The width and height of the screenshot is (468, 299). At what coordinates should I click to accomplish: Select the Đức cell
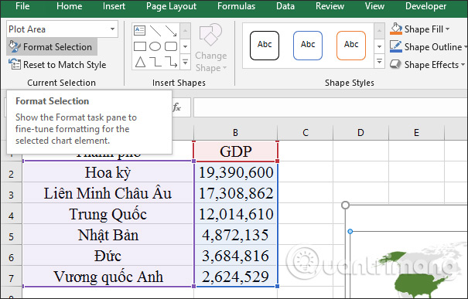click(x=108, y=256)
